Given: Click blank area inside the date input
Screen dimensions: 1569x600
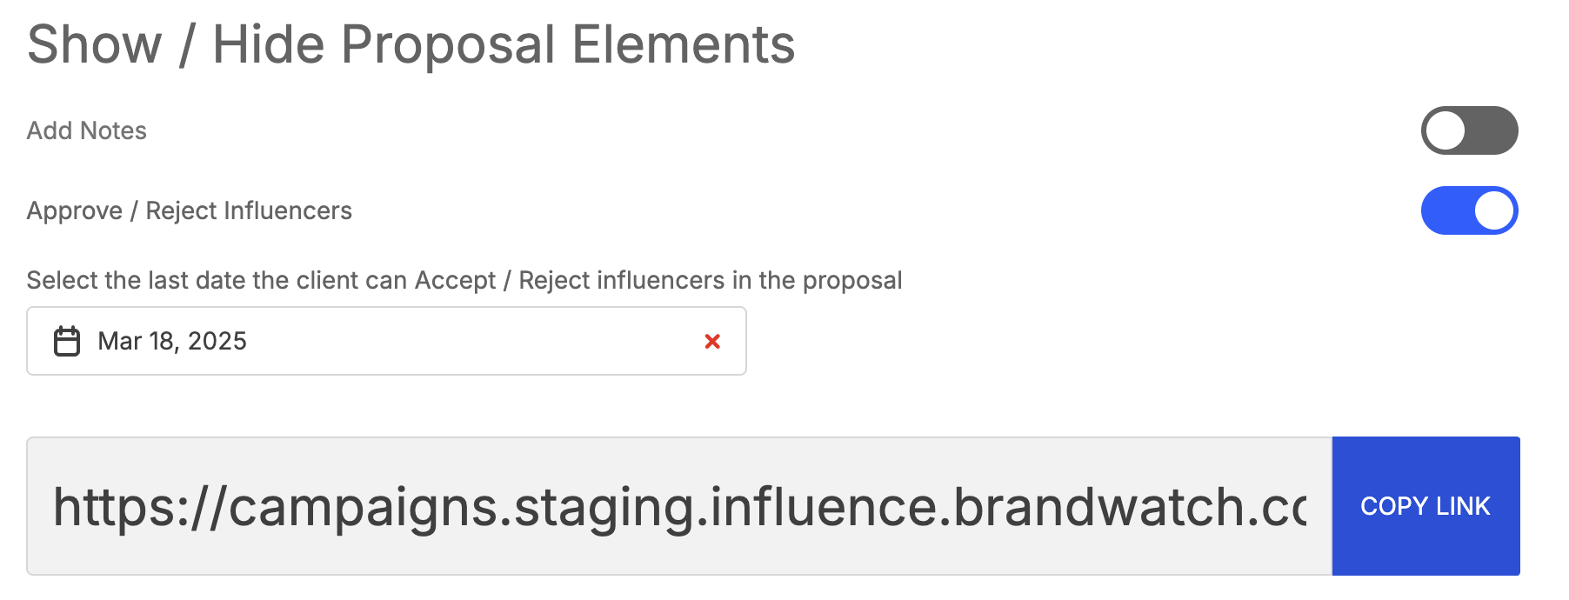Looking at the screenshot, I should click(470, 341).
